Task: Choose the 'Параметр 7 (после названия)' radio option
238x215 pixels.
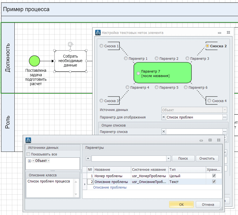Action: [x=138, y=73]
